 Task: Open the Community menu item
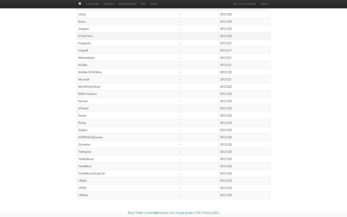[x=92, y=4]
